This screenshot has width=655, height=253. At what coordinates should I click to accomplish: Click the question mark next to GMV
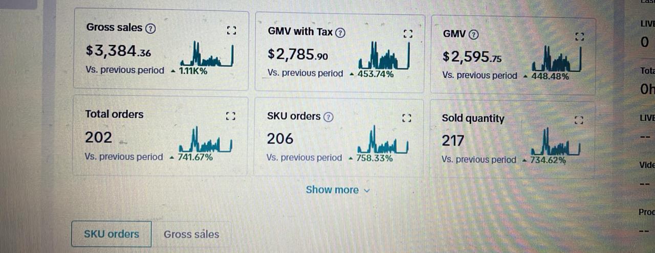click(474, 35)
